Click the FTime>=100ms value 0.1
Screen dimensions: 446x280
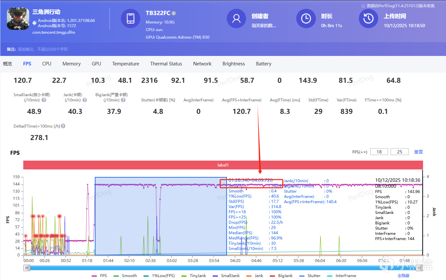383,112
